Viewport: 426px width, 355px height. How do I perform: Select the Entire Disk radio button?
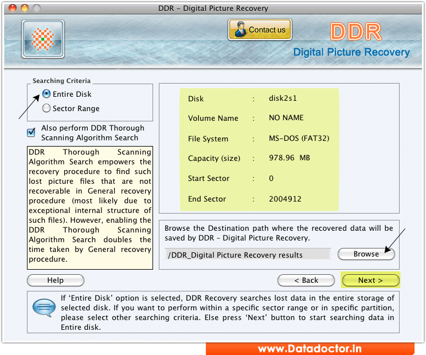tap(46, 94)
